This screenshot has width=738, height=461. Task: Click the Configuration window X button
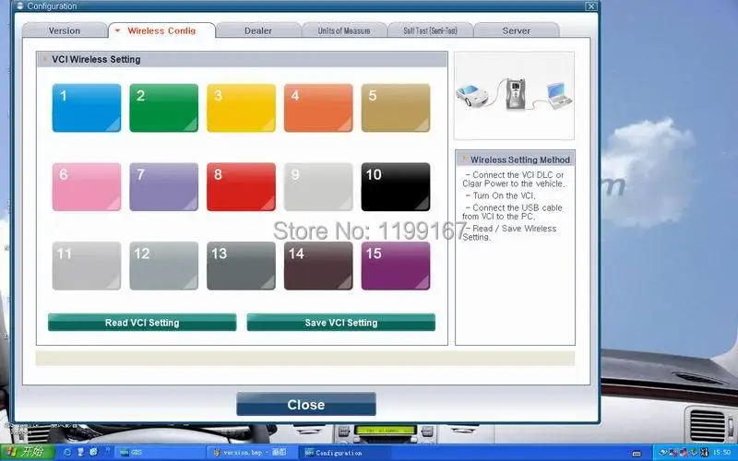click(x=591, y=6)
